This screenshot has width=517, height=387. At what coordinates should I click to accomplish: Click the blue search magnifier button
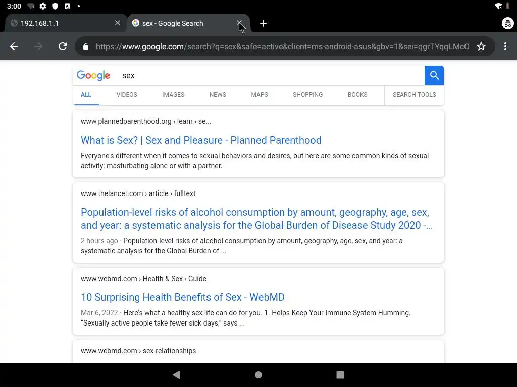pyautogui.click(x=434, y=76)
